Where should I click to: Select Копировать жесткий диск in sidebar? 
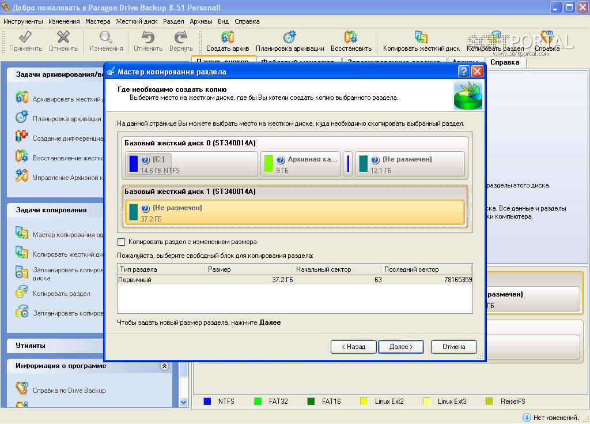point(60,254)
